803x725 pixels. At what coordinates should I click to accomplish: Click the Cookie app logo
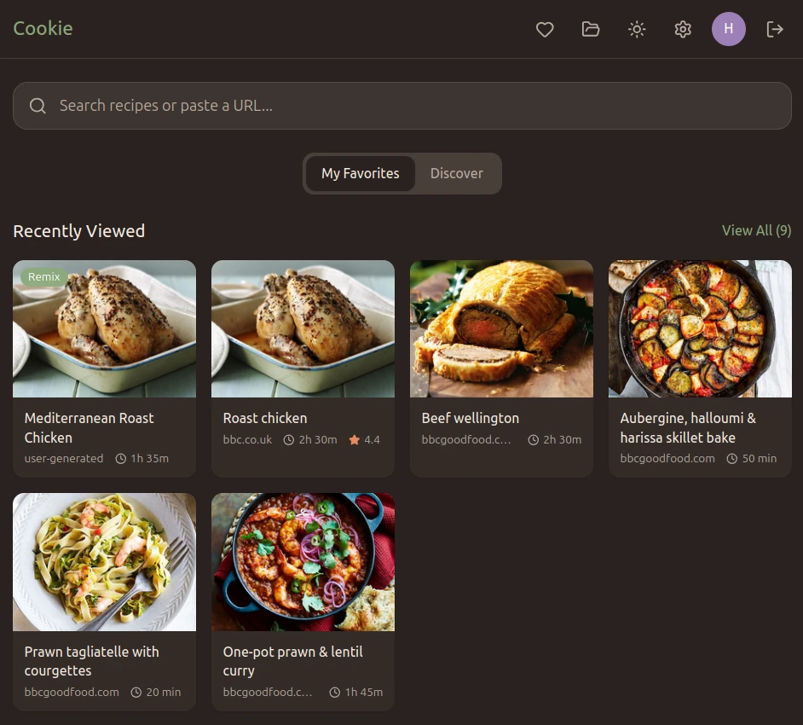[x=43, y=28]
